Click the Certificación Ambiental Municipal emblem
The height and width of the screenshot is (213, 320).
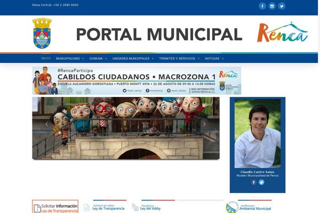point(232,207)
